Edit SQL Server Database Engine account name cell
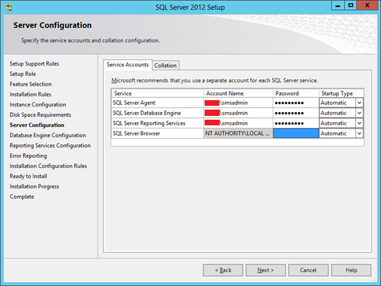Image resolution: width=381 pixels, height=286 pixels. pyautogui.click(x=238, y=113)
